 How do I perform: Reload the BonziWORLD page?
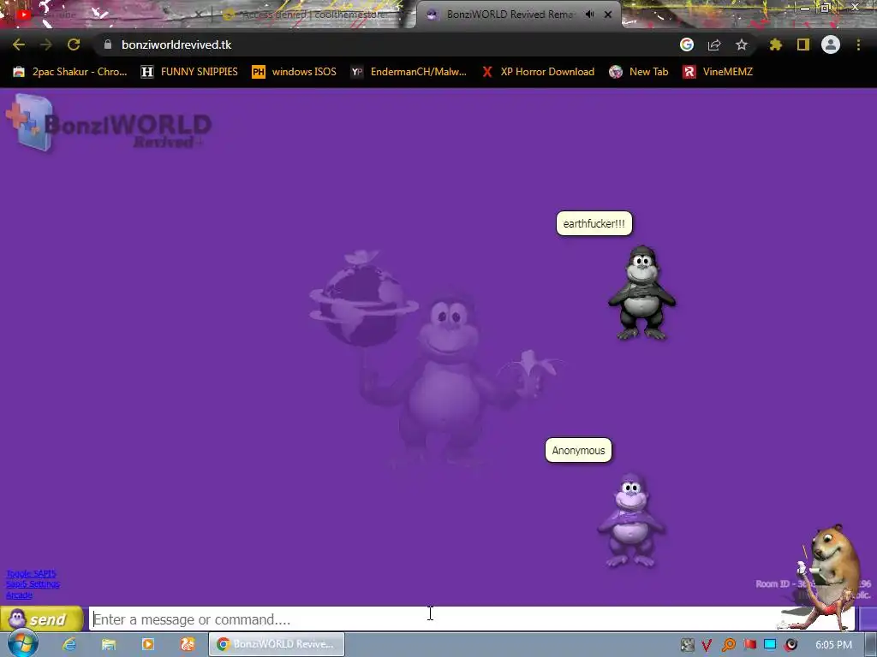[74, 44]
